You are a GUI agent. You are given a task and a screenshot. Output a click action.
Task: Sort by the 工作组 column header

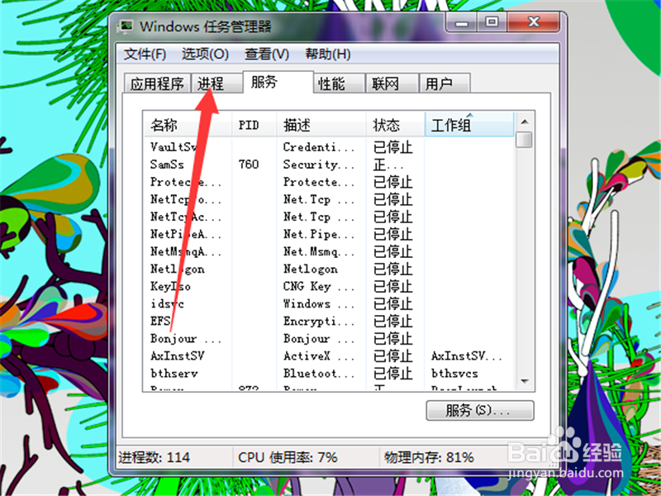tap(469, 125)
